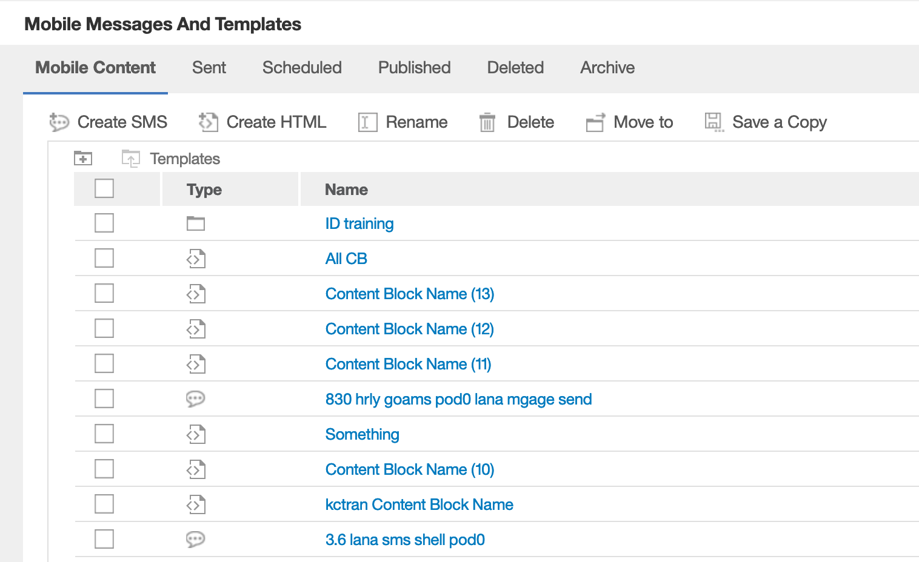Select checkbox for Content Block Name (13)

pyautogui.click(x=104, y=293)
